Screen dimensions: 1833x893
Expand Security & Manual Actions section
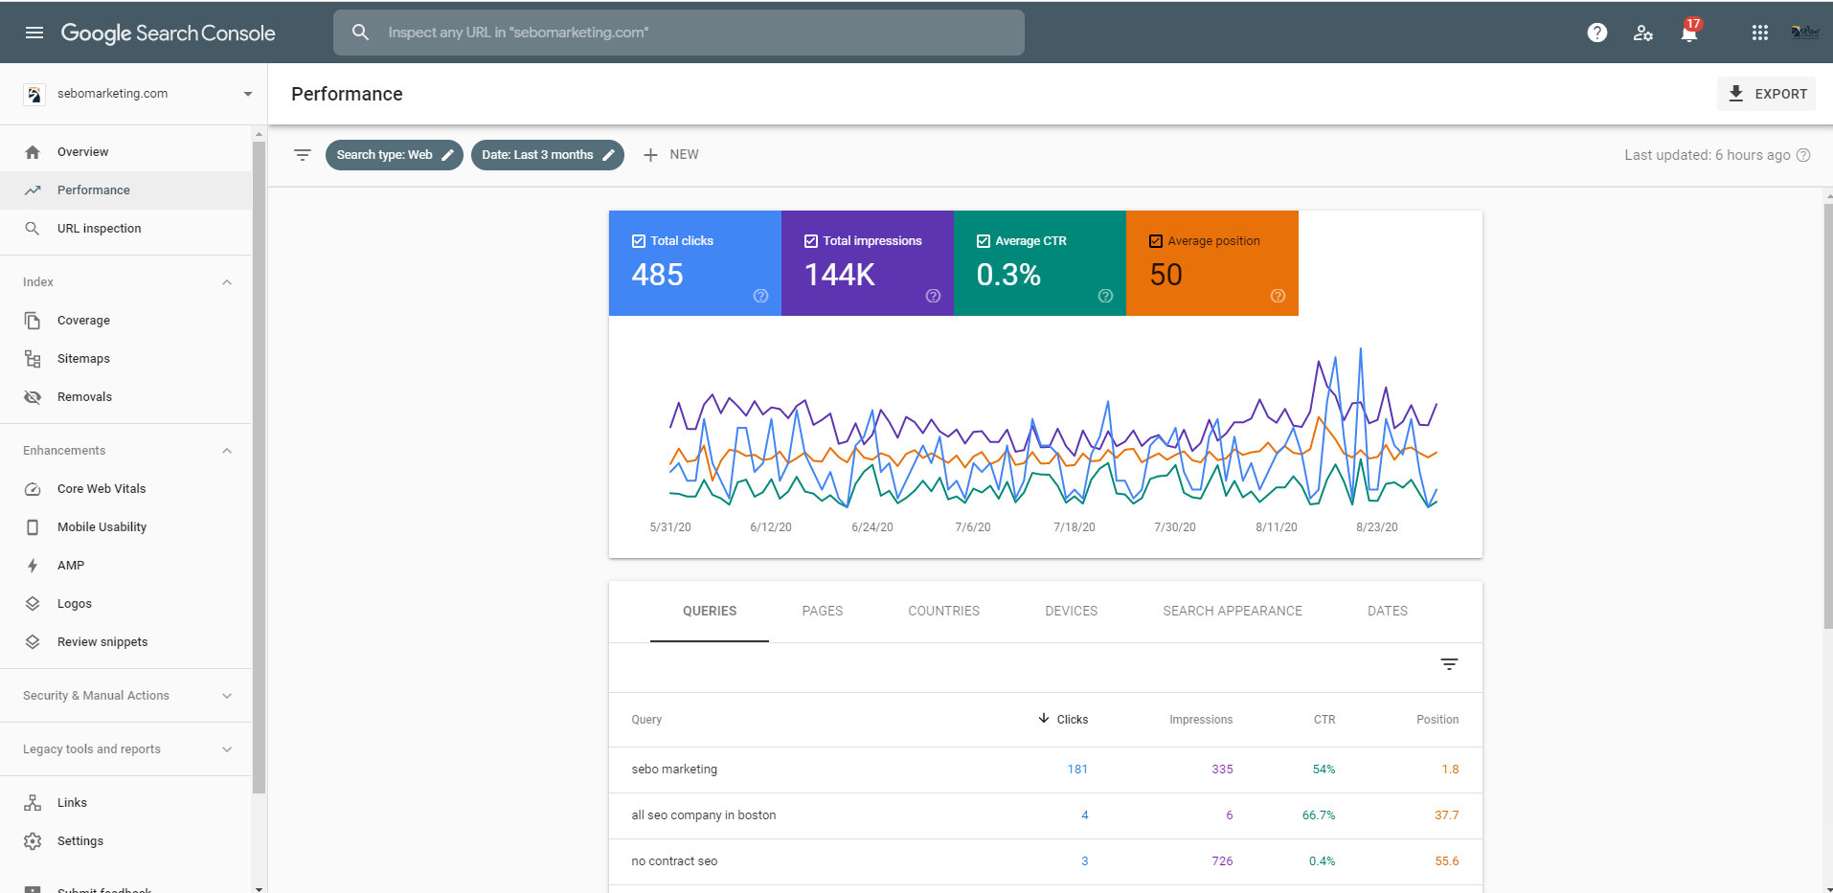tap(227, 696)
